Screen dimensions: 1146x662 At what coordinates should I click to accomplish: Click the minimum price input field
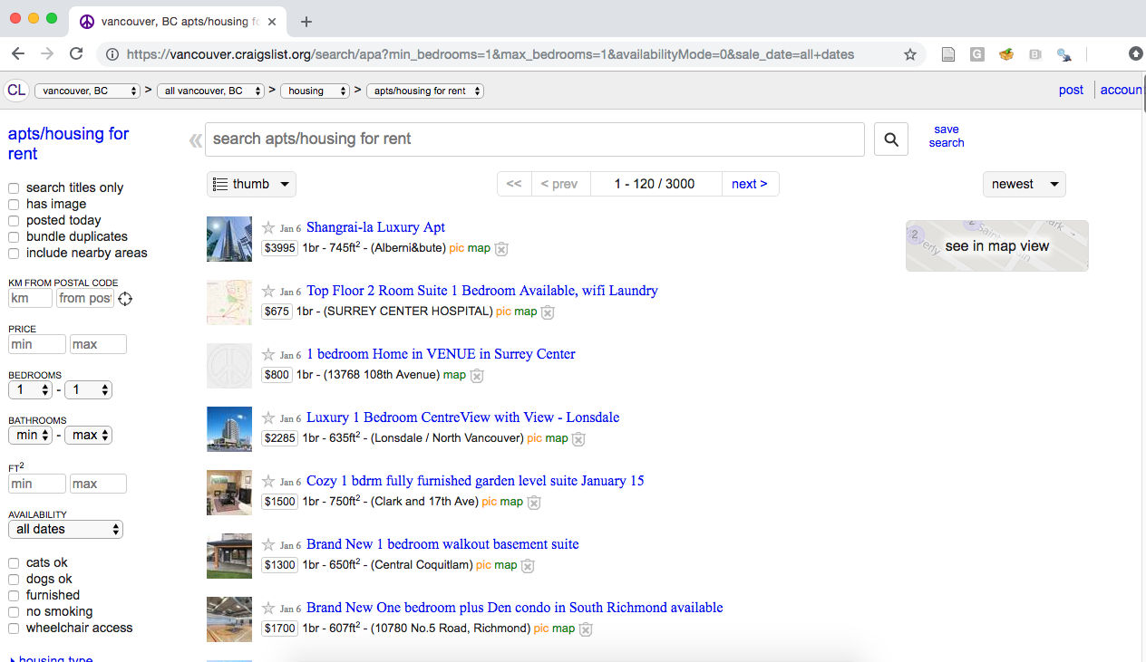click(37, 345)
